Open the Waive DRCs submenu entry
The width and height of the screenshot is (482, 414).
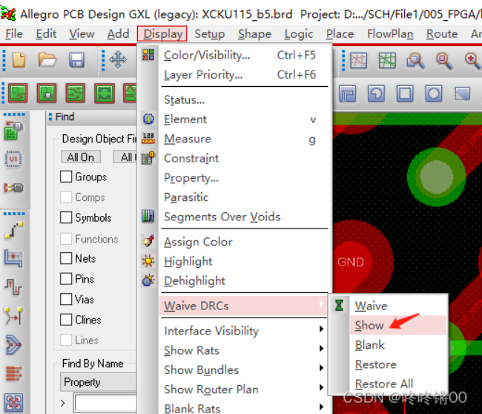pyautogui.click(x=244, y=306)
